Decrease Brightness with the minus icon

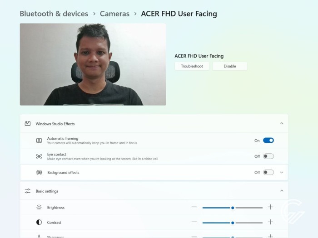194,207
